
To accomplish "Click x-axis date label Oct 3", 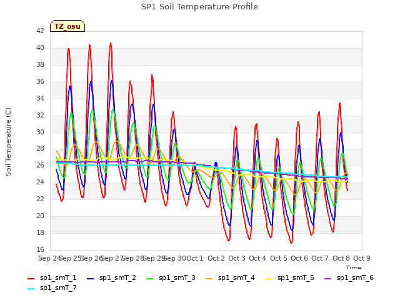I will click(237, 258).
